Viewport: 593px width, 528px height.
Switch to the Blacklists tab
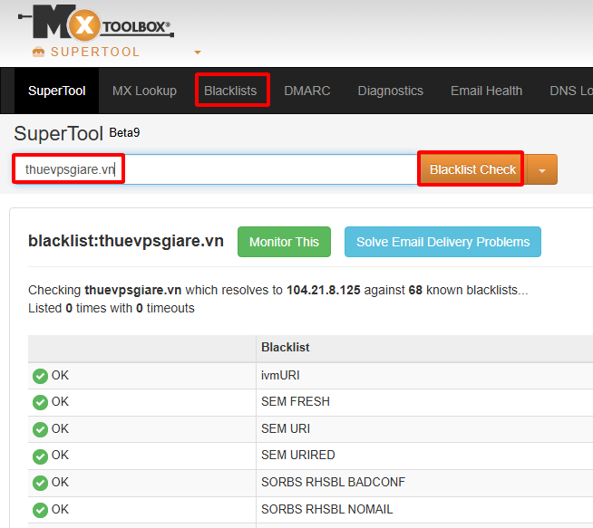point(230,91)
